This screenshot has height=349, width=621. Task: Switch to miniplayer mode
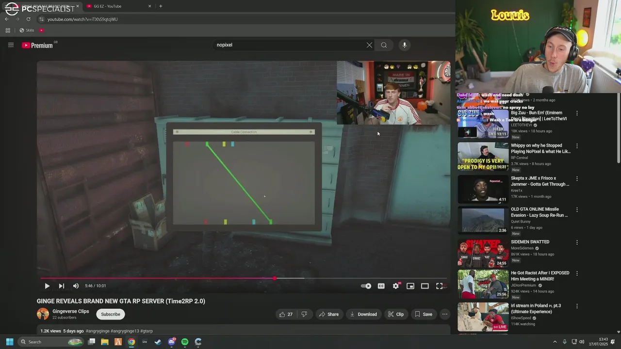coord(410,286)
